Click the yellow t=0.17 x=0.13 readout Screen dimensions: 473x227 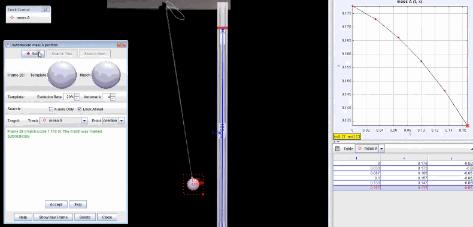pos(347,137)
